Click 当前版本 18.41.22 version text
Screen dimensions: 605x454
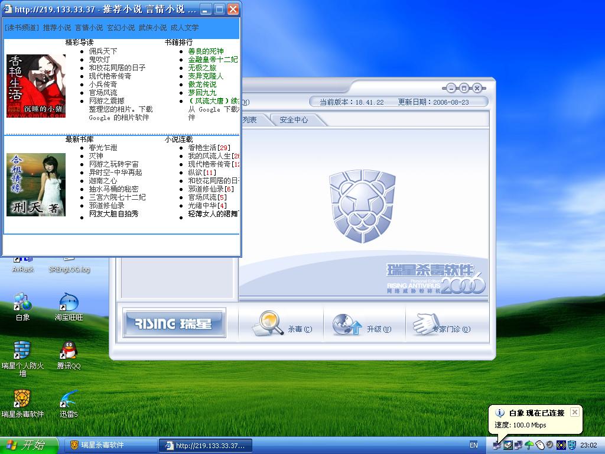click(x=352, y=102)
